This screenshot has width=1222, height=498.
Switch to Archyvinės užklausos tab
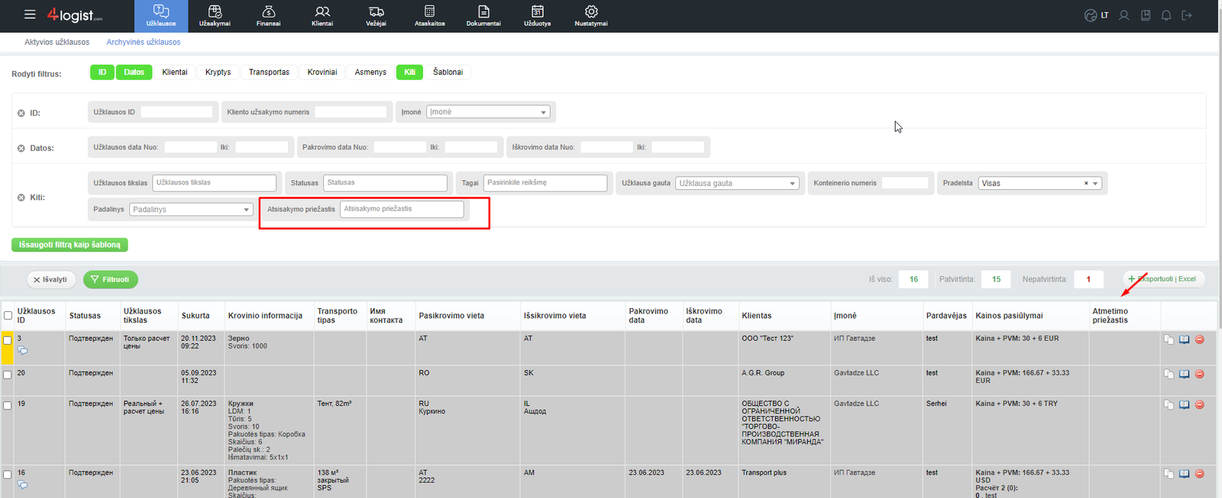(x=144, y=42)
